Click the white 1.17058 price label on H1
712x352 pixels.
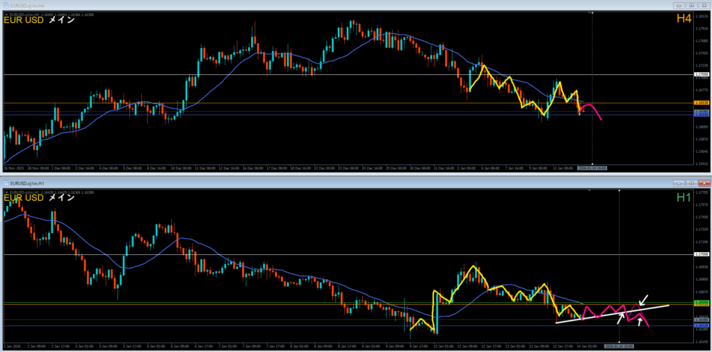[701, 255]
